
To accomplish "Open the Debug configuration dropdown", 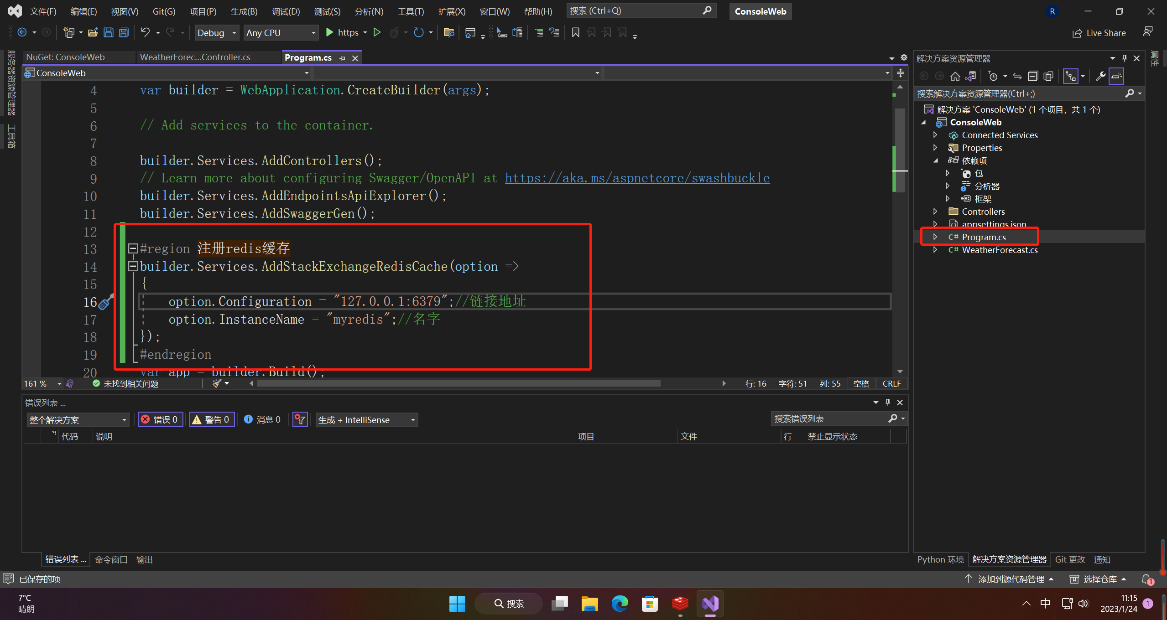I will point(217,33).
